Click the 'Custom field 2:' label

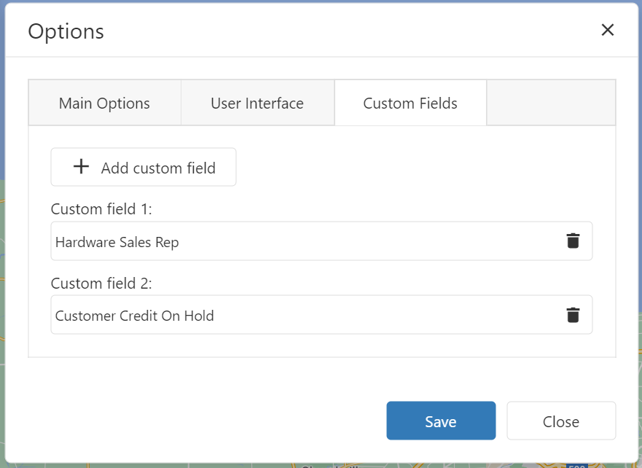tap(101, 284)
